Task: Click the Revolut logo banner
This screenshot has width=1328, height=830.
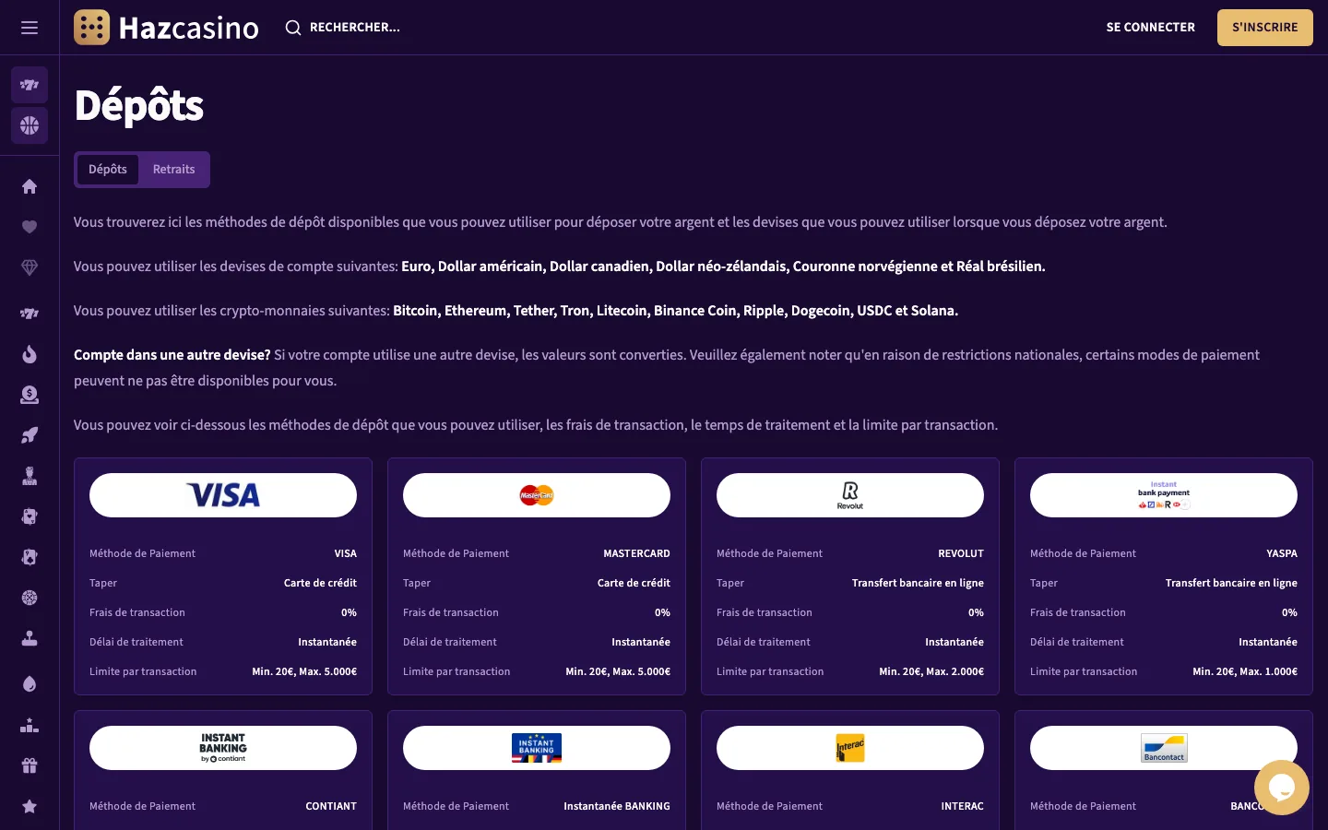Action: [850, 495]
